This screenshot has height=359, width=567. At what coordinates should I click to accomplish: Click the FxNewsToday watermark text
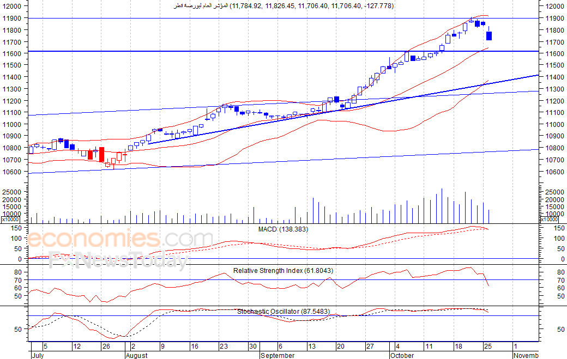pos(119,259)
